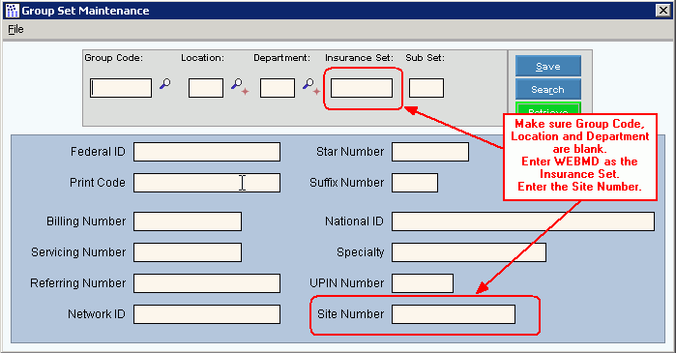
Task: Select the Specialty input field
Action: (x=469, y=252)
